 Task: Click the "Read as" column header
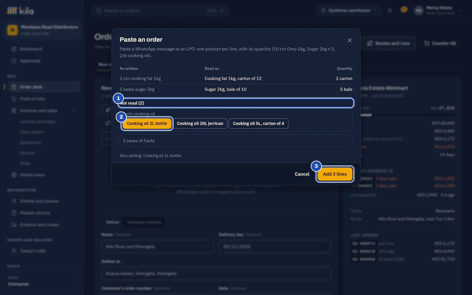212,69
